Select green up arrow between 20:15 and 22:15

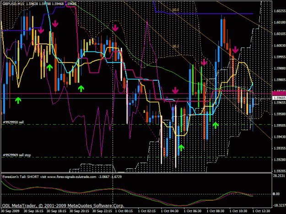tap(81, 89)
